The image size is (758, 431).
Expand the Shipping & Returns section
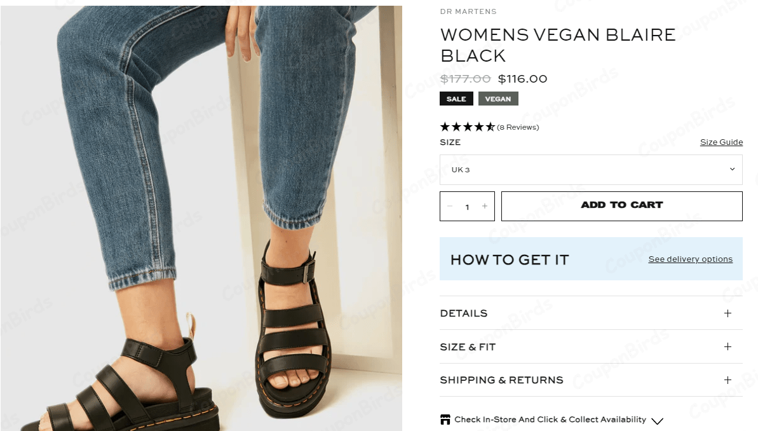pos(501,380)
